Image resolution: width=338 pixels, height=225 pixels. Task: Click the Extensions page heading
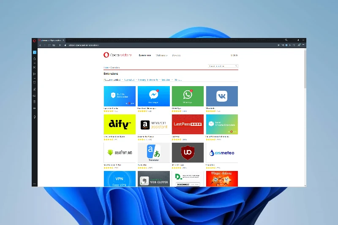[x=111, y=73]
